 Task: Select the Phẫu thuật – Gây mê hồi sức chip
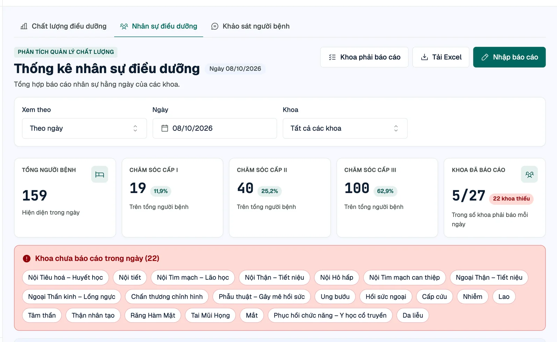point(262,297)
